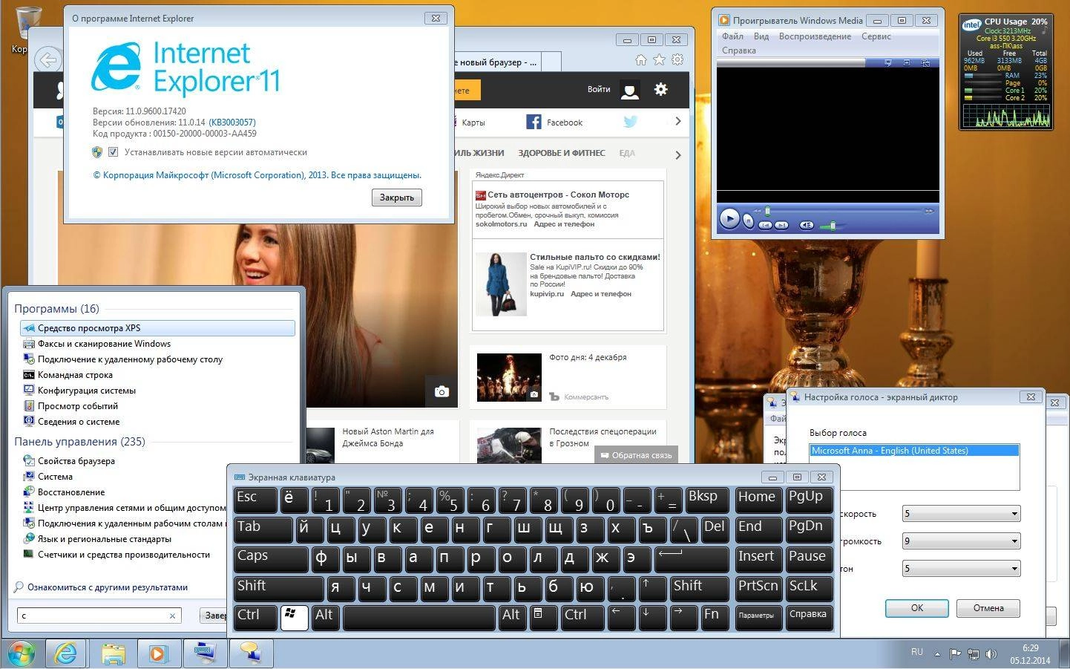This screenshot has height=669, width=1070.
Task: Click the arrow after Twitter icon row
Action: (x=677, y=121)
